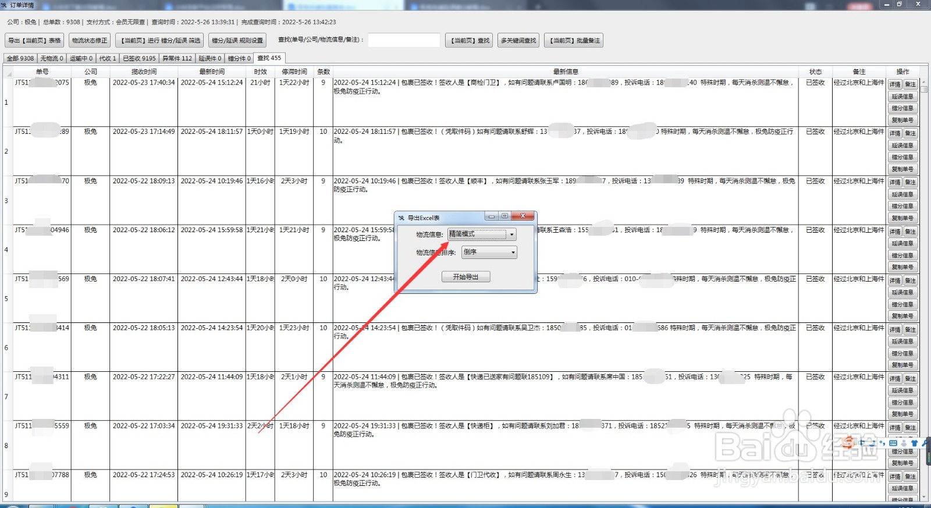931x508 pixels.
Task: Click 【当前页】进行 错分/延误 筛选 button
Action: click(159, 41)
